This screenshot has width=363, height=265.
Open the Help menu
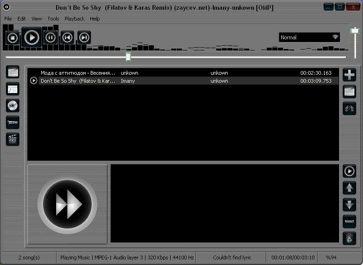click(x=94, y=19)
